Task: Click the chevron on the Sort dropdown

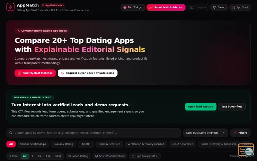Action: pyautogui.click(x=224, y=133)
